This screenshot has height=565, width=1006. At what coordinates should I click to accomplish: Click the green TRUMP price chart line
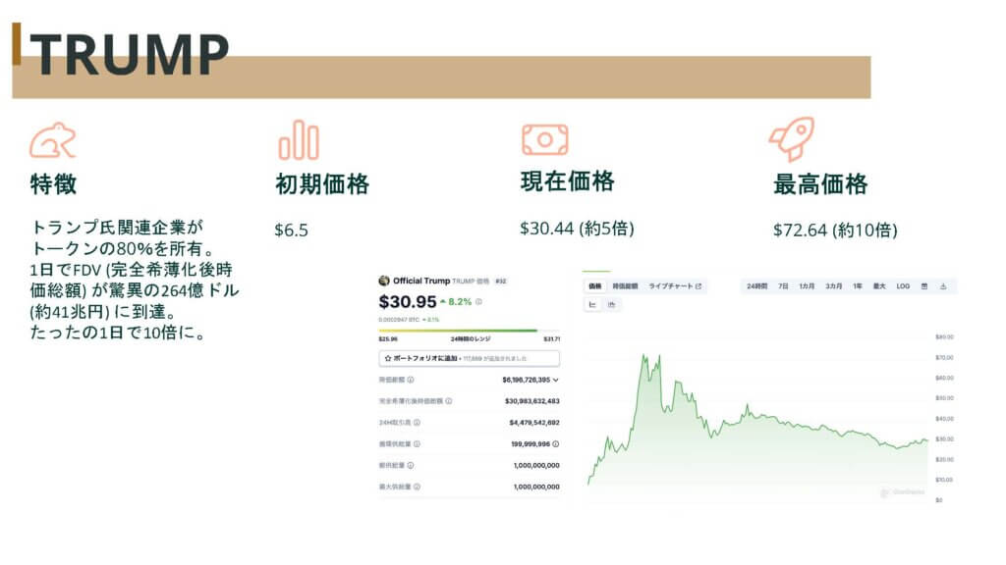coord(757,416)
